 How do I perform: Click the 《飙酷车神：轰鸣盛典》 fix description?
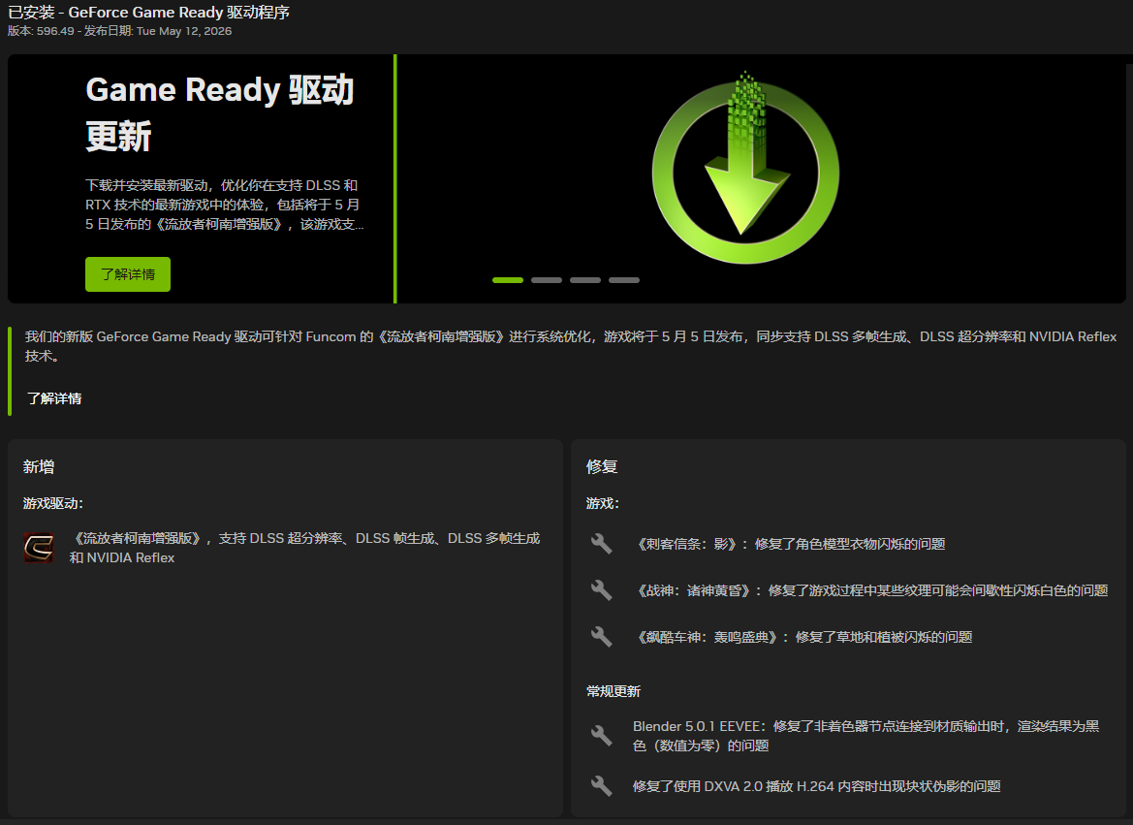point(803,636)
